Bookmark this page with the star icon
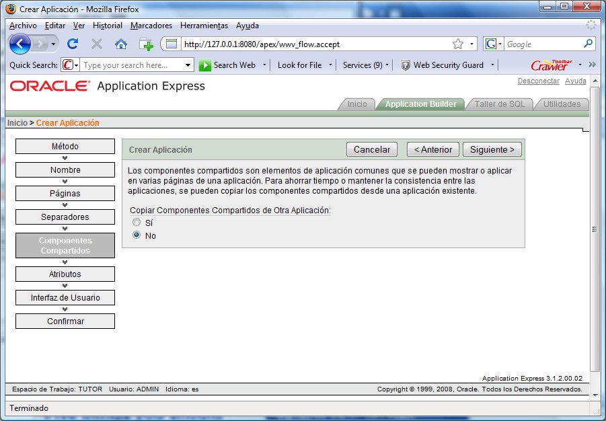606x421 pixels. (x=457, y=44)
